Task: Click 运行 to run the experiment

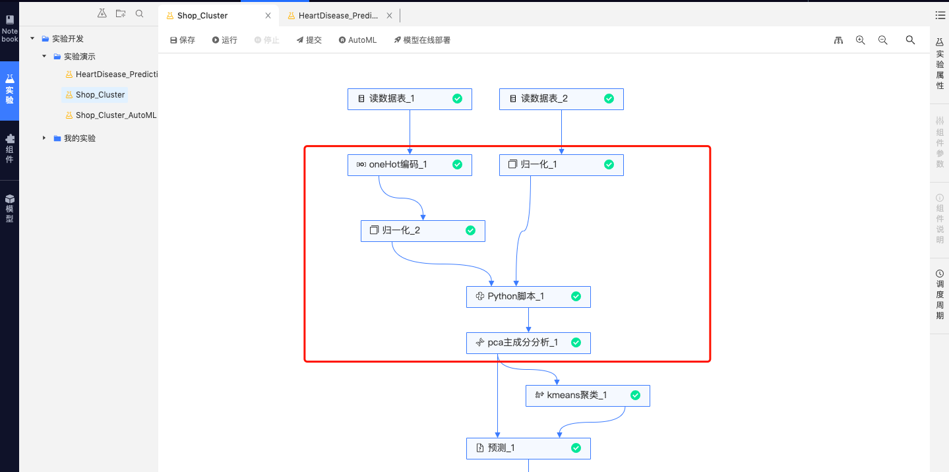Action: point(225,40)
